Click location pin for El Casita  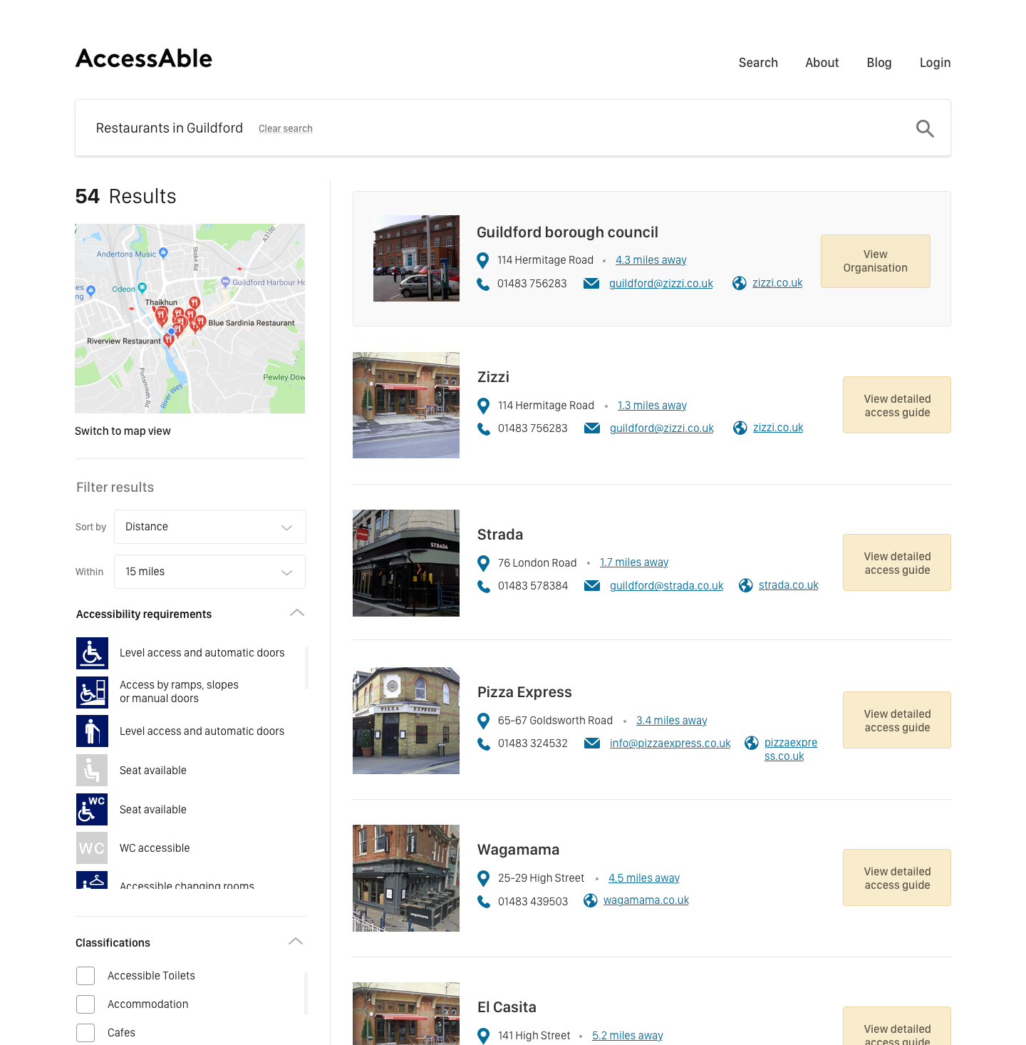(x=483, y=1036)
